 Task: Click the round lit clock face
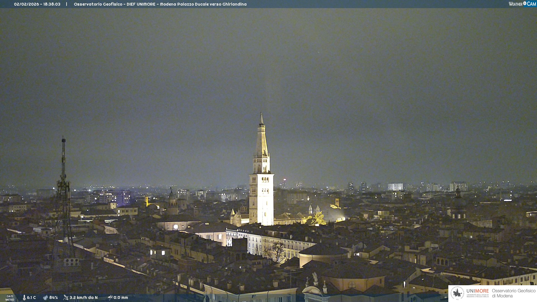click(x=176, y=227)
